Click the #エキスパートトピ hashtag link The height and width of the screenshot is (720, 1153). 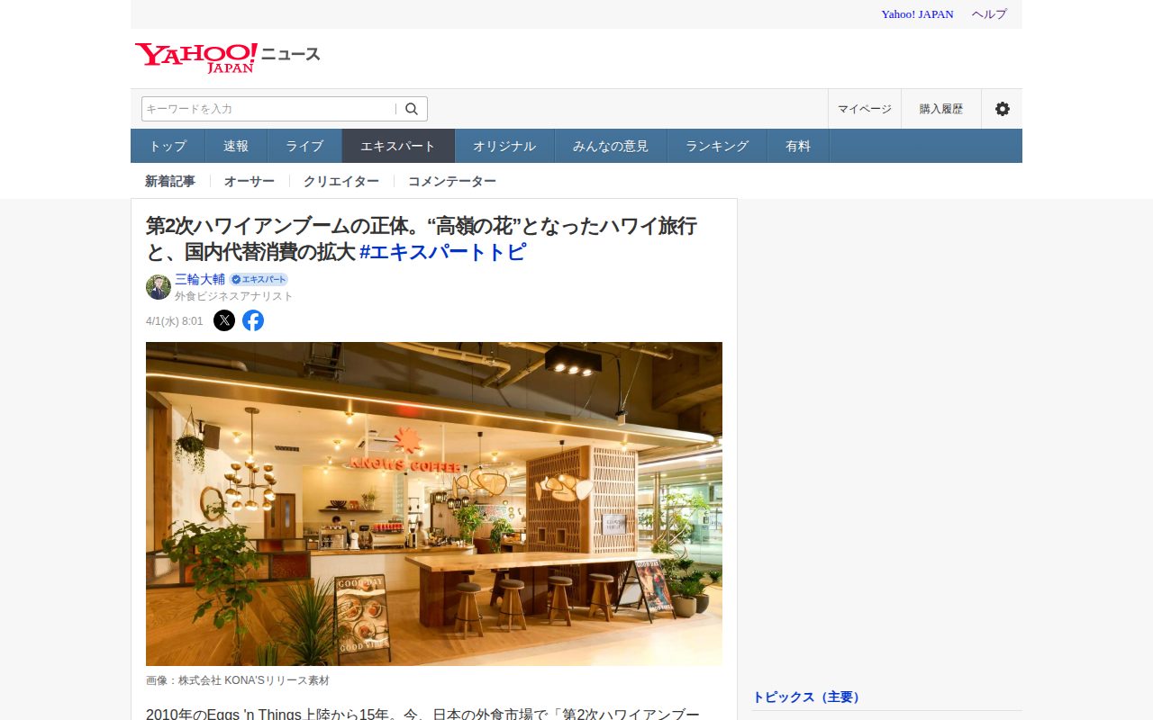click(442, 252)
